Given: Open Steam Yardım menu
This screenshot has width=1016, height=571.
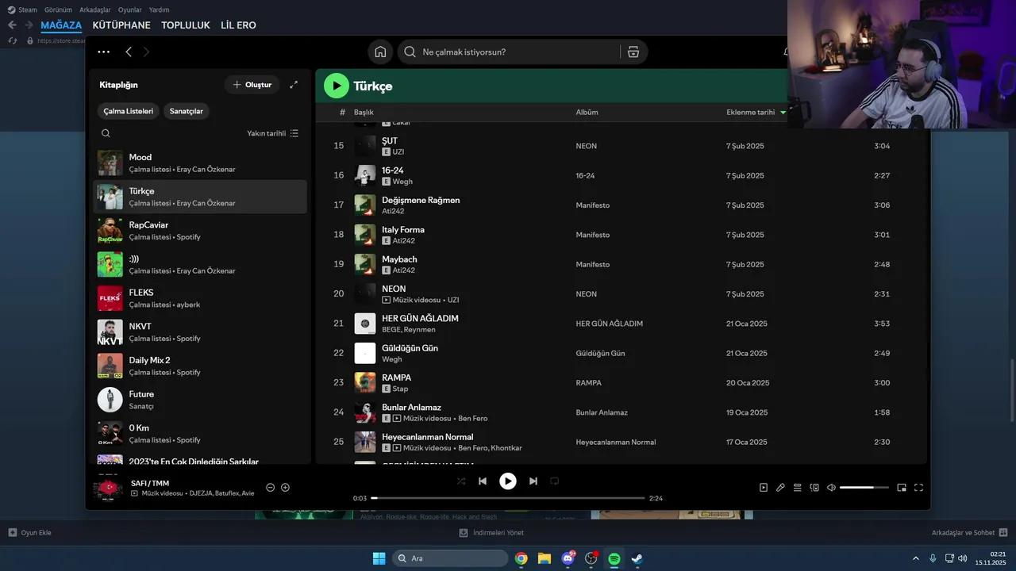Looking at the screenshot, I should (160, 10).
